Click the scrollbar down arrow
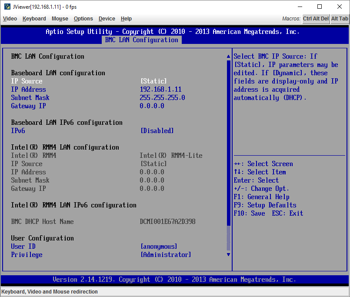Screen dimensions: 350x297 (228, 254)
